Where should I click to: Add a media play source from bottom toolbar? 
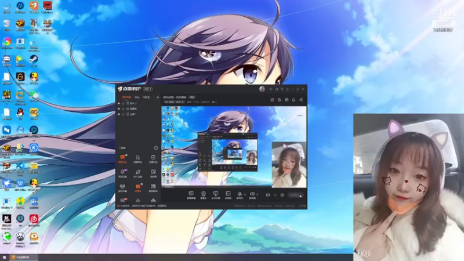(x=228, y=195)
